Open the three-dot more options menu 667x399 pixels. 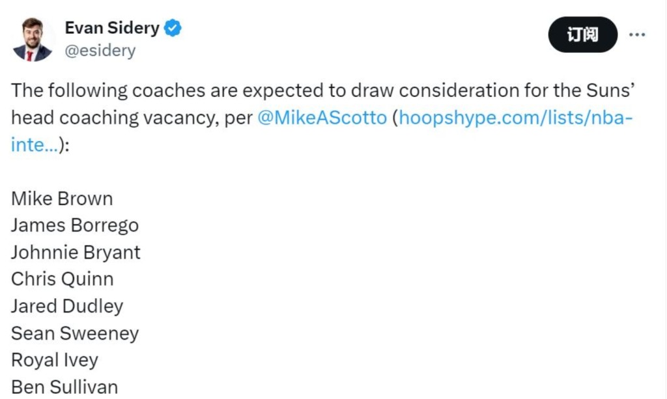pyautogui.click(x=636, y=34)
